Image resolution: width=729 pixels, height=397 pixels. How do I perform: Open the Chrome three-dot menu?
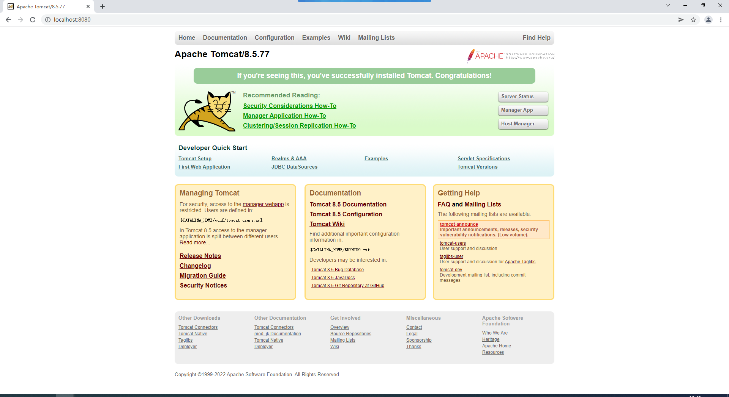click(x=721, y=20)
